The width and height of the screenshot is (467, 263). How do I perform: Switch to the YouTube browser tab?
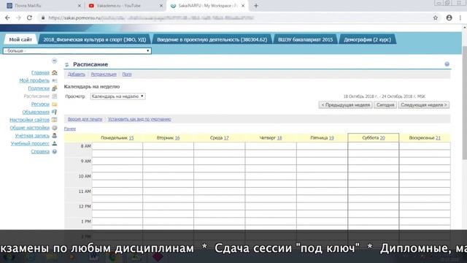tap(125, 6)
